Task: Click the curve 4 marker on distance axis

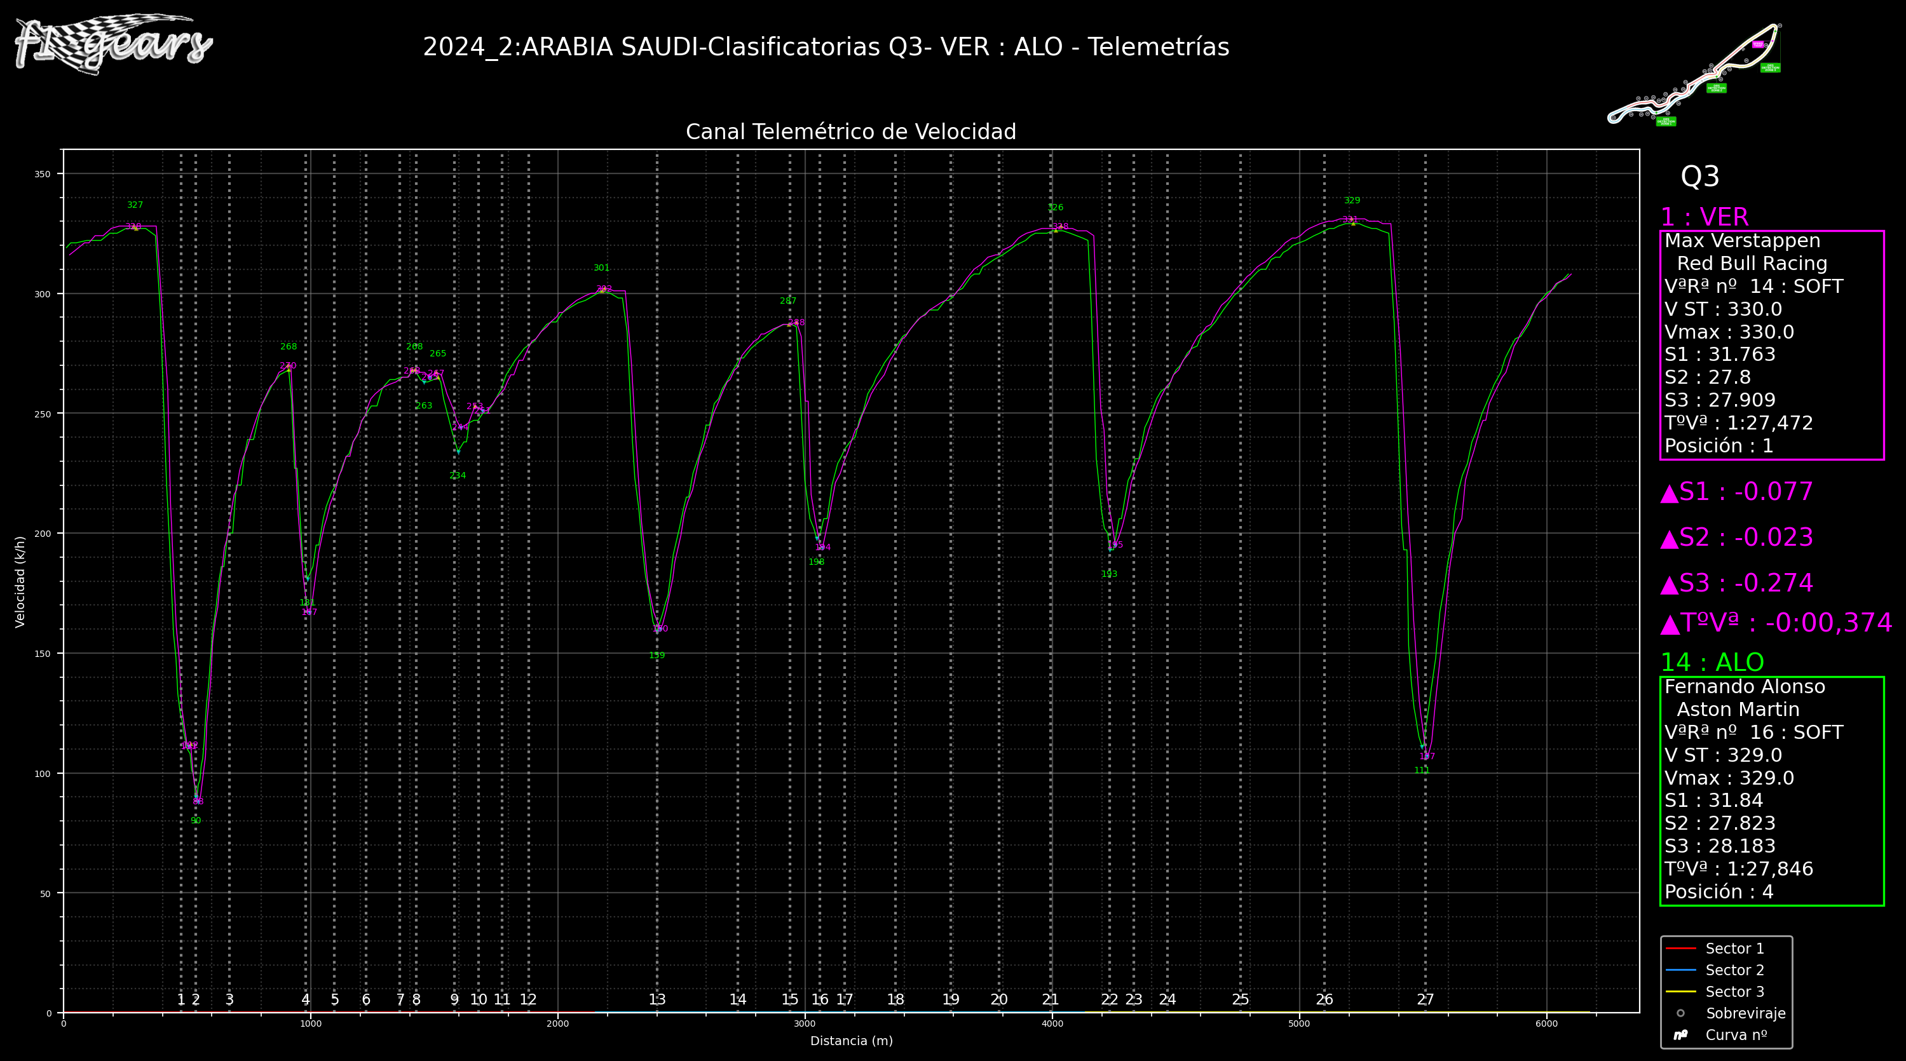Action: 306,999
